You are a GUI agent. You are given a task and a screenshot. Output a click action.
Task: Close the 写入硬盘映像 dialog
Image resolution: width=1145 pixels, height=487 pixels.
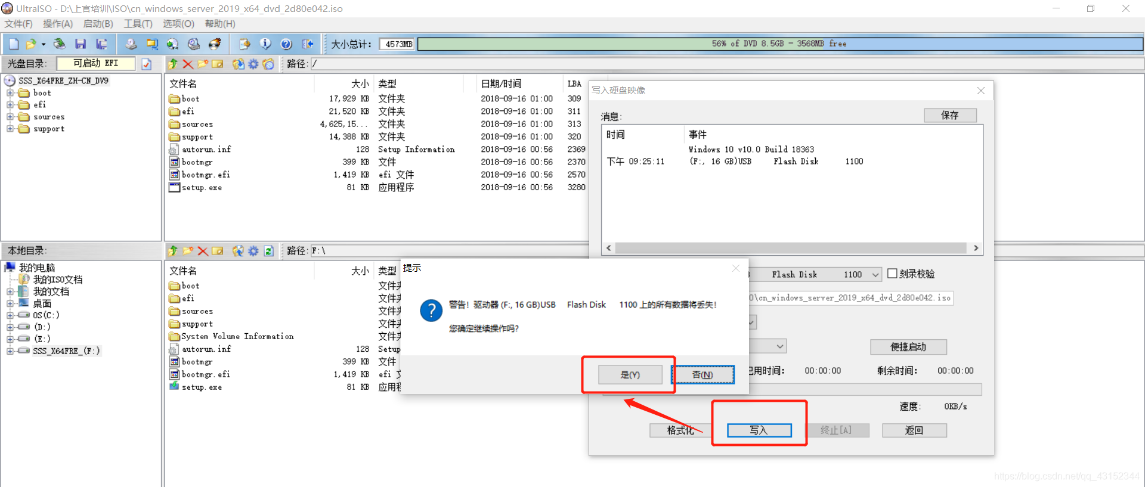981,91
